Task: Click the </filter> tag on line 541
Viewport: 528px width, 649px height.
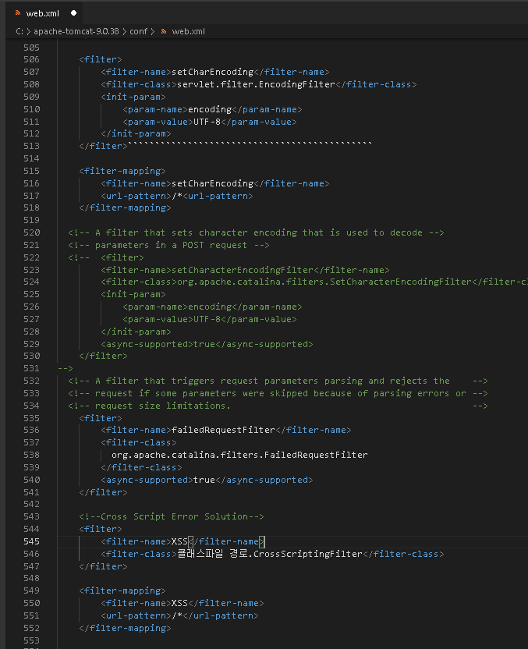Action: (103, 492)
